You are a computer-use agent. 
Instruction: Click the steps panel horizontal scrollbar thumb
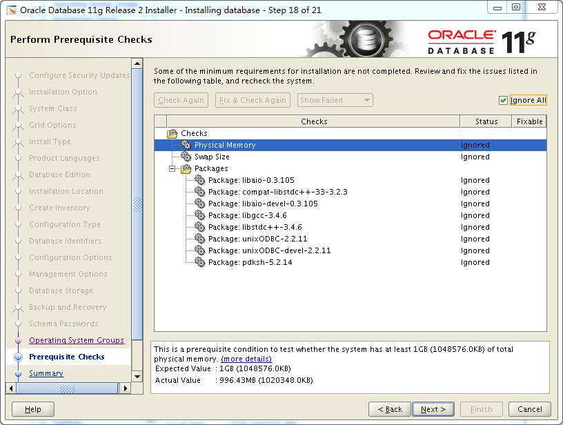coord(67,388)
